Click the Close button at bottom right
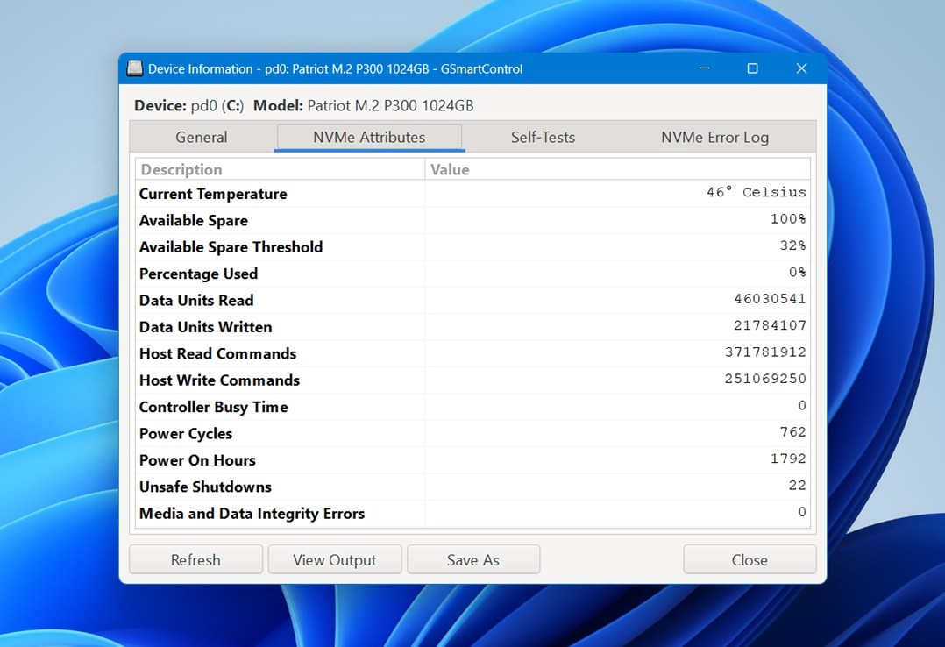The image size is (945, 647). pyautogui.click(x=750, y=560)
